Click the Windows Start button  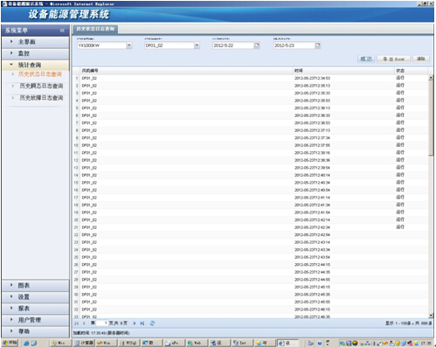tap(10, 343)
